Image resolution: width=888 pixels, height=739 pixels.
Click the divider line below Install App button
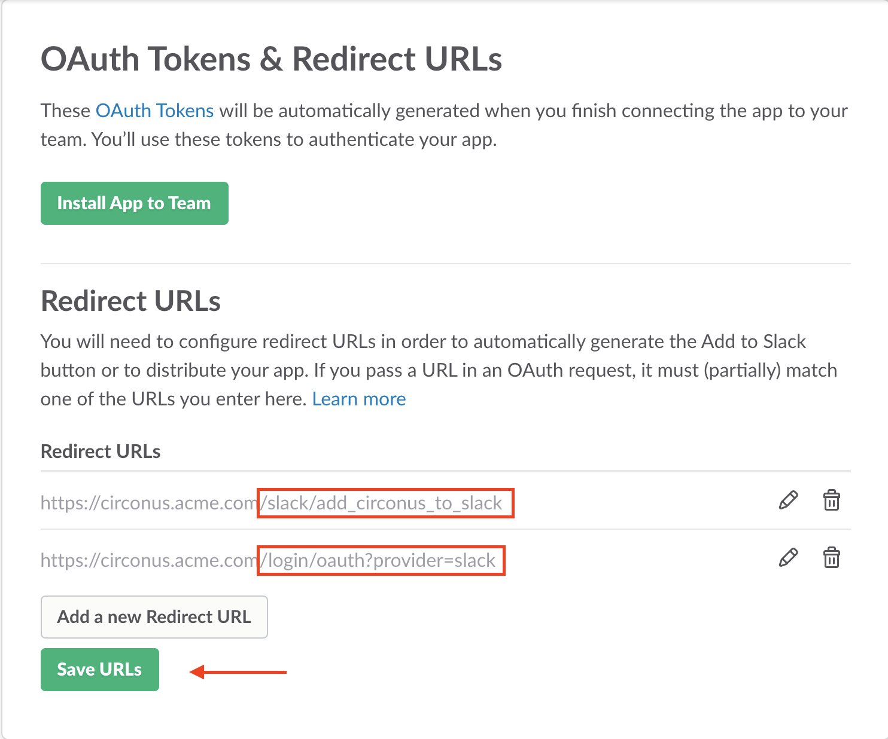[445, 263]
